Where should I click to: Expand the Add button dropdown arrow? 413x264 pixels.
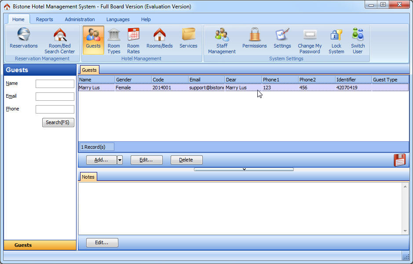click(x=120, y=160)
